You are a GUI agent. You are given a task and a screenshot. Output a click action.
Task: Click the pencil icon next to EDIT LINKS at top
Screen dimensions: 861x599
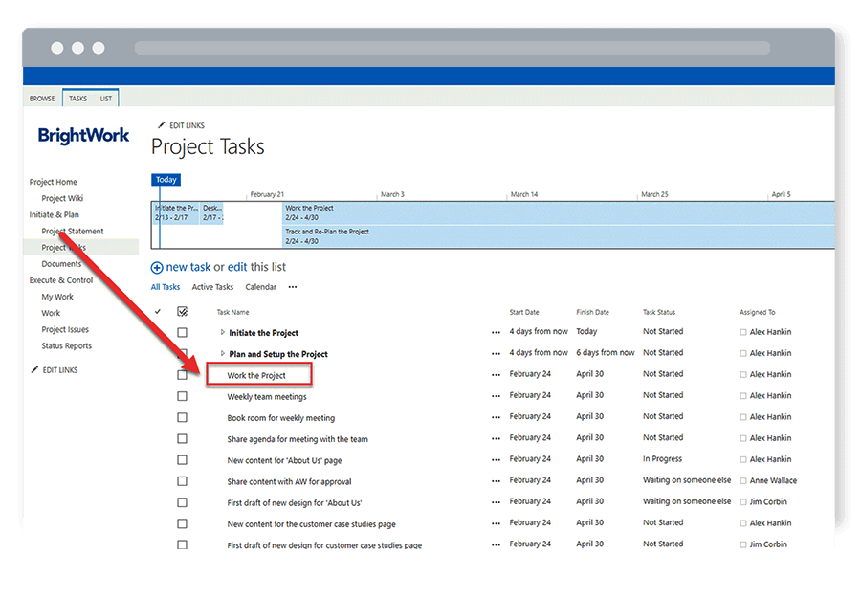[x=160, y=125]
